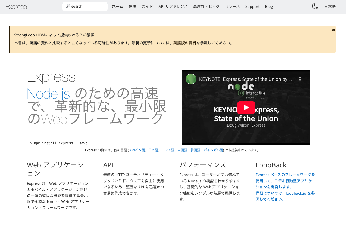Click the search magnifier icon
Viewport: 347px width, 229px height.
click(x=67, y=6)
